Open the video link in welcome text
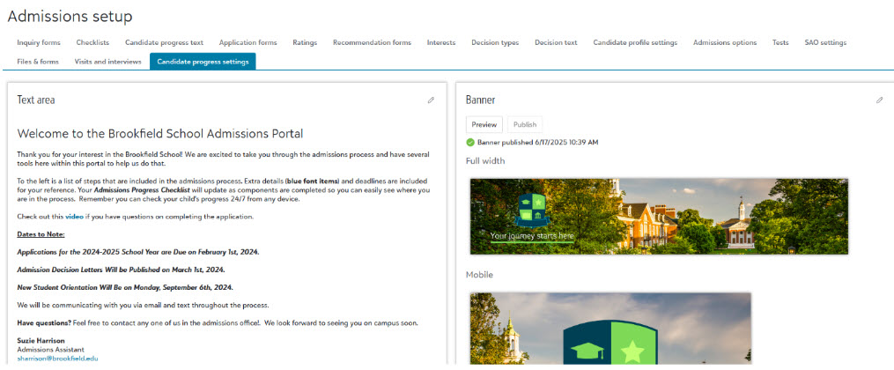Viewport: 894px width, 370px height. point(74,217)
